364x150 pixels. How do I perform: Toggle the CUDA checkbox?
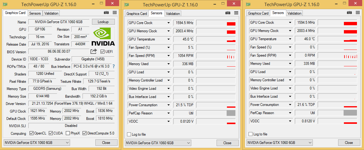pos(51,133)
